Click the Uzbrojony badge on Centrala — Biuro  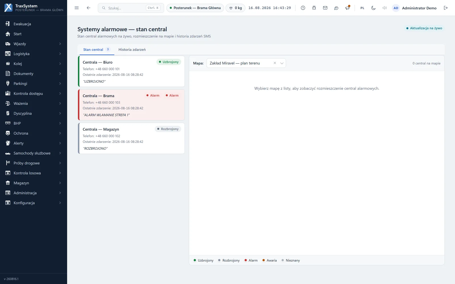(x=169, y=62)
